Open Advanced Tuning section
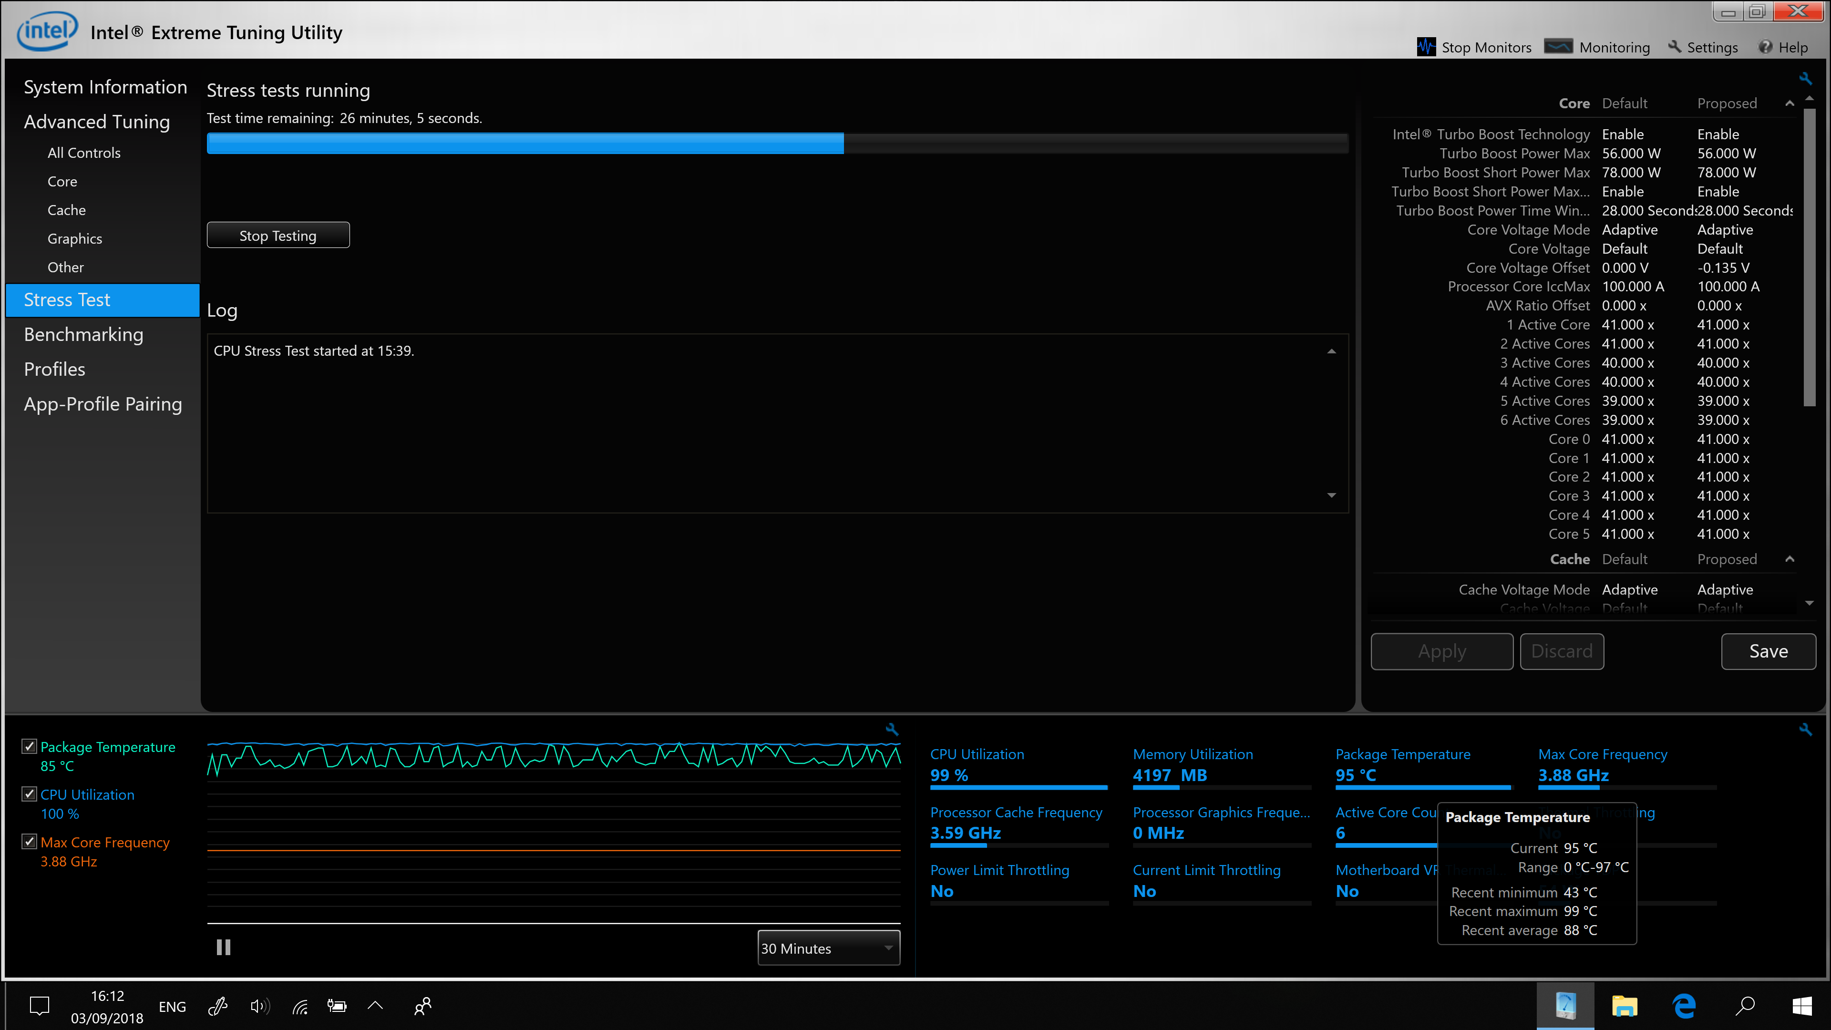 tap(97, 122)
